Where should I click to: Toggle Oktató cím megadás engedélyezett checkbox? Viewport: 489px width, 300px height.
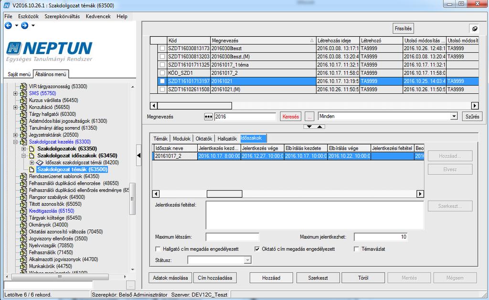(257, 249)
